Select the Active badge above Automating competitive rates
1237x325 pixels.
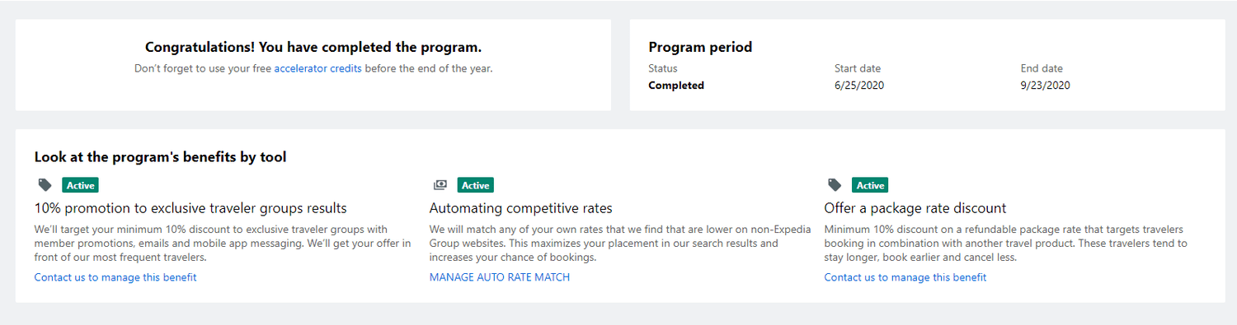(475, 185)
